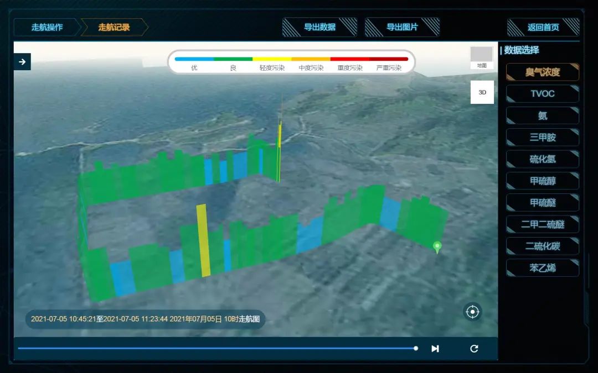Return home via 返回首页 button
Image resolution: width=598 pixels, height=373 pixels.
[x=543, y=27]
